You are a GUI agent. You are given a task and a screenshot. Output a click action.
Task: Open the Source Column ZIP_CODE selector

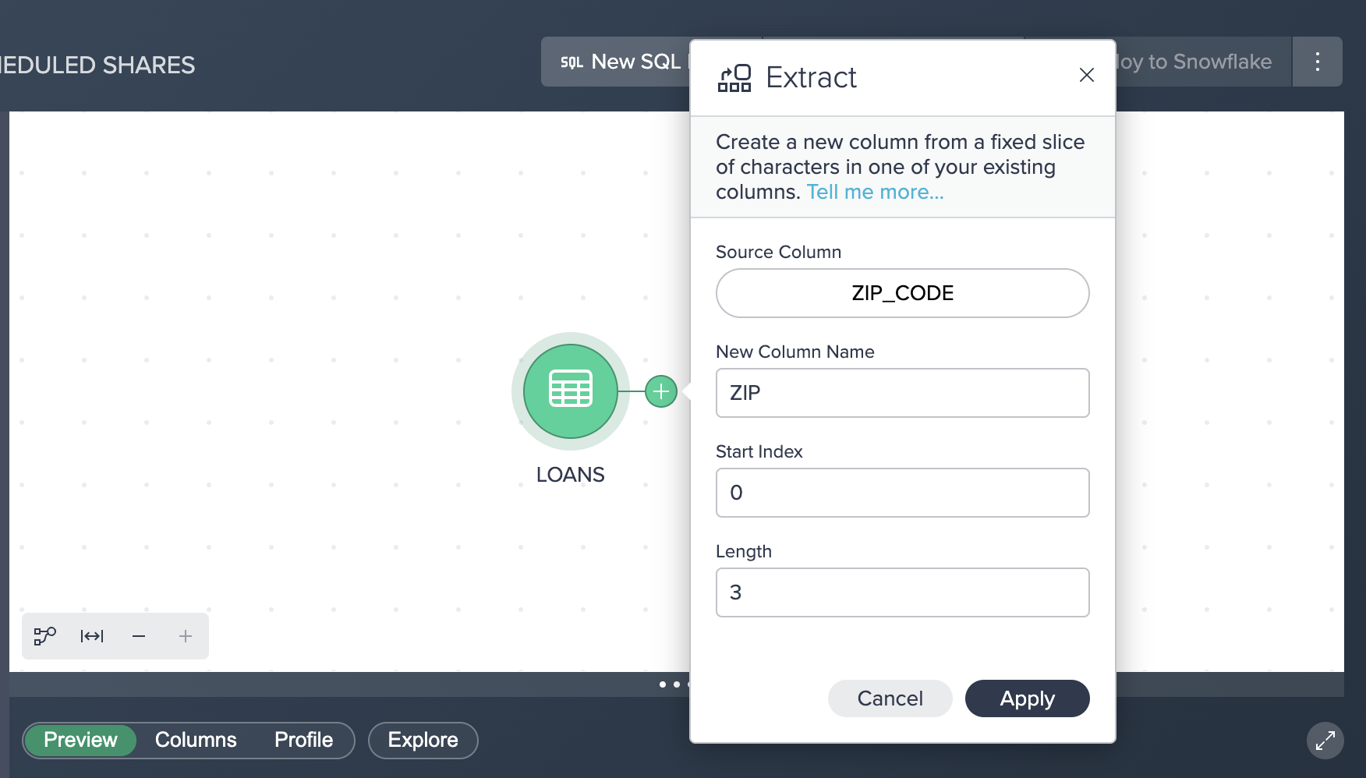point(902,293)
